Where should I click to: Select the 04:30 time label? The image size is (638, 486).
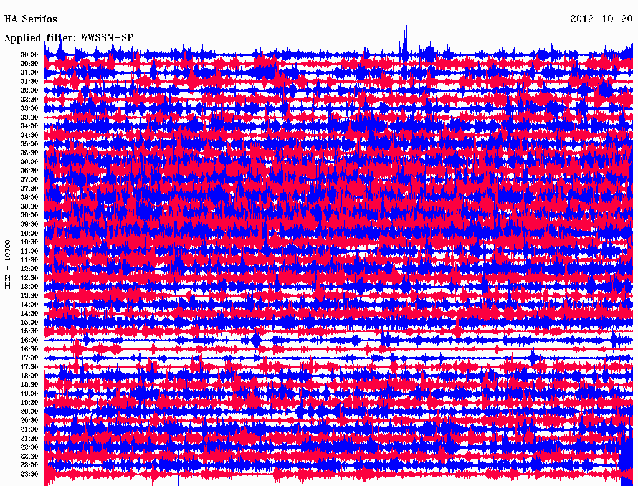(x=29, y=135)
